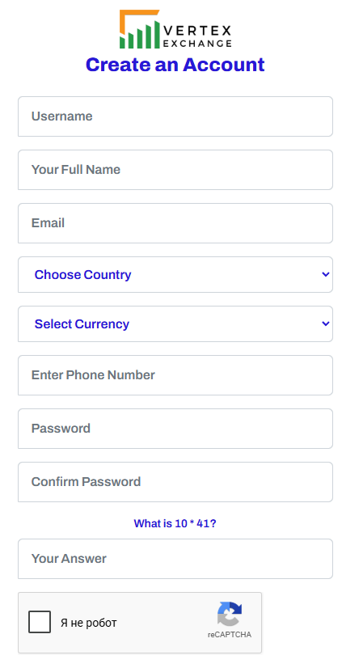The image size is (342, 668).
Task: Select the Email input field
Action: (x=175, y=223)
